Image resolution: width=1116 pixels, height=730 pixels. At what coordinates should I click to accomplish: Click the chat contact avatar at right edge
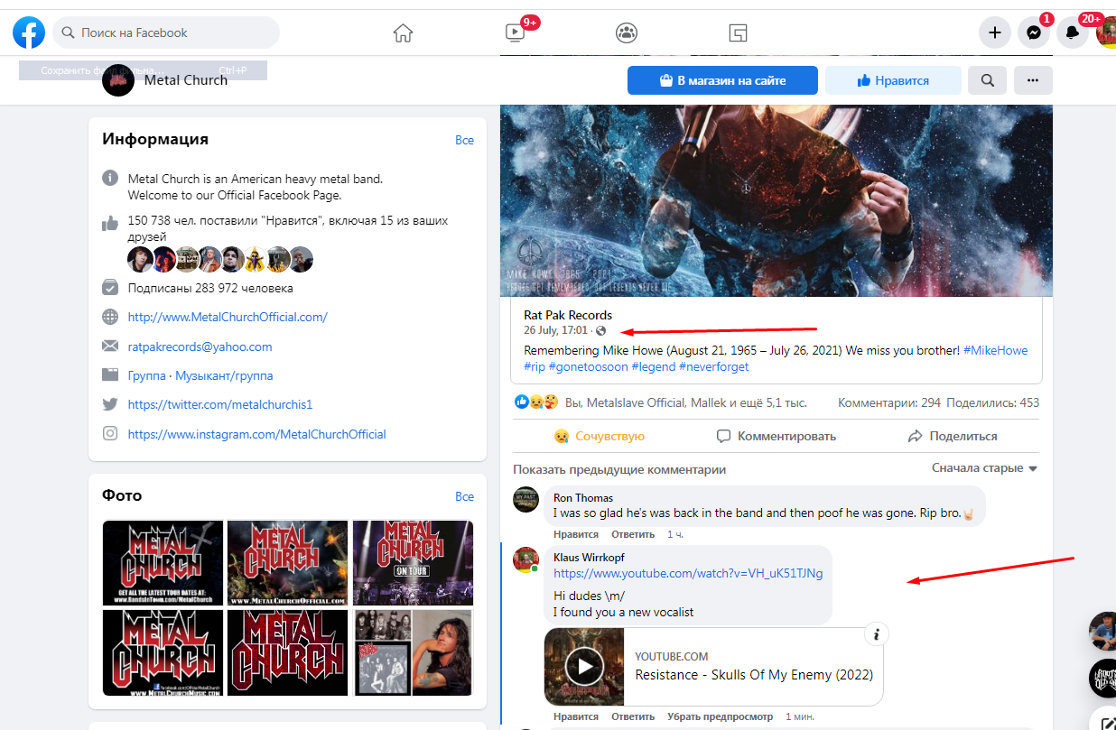pyautogui.click(x=1103, y=631)
